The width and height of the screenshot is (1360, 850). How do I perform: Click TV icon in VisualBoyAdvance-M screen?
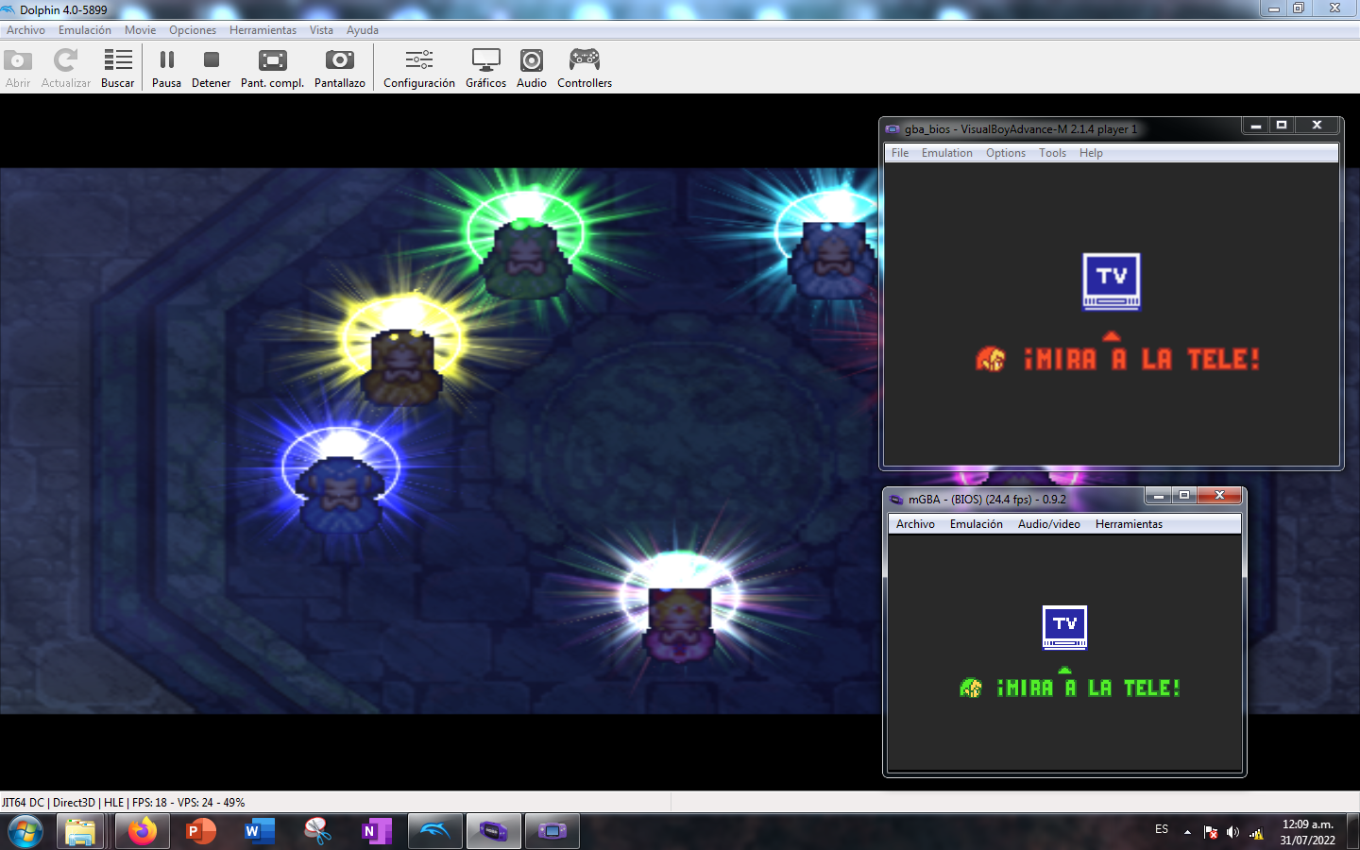(1111, 281)
